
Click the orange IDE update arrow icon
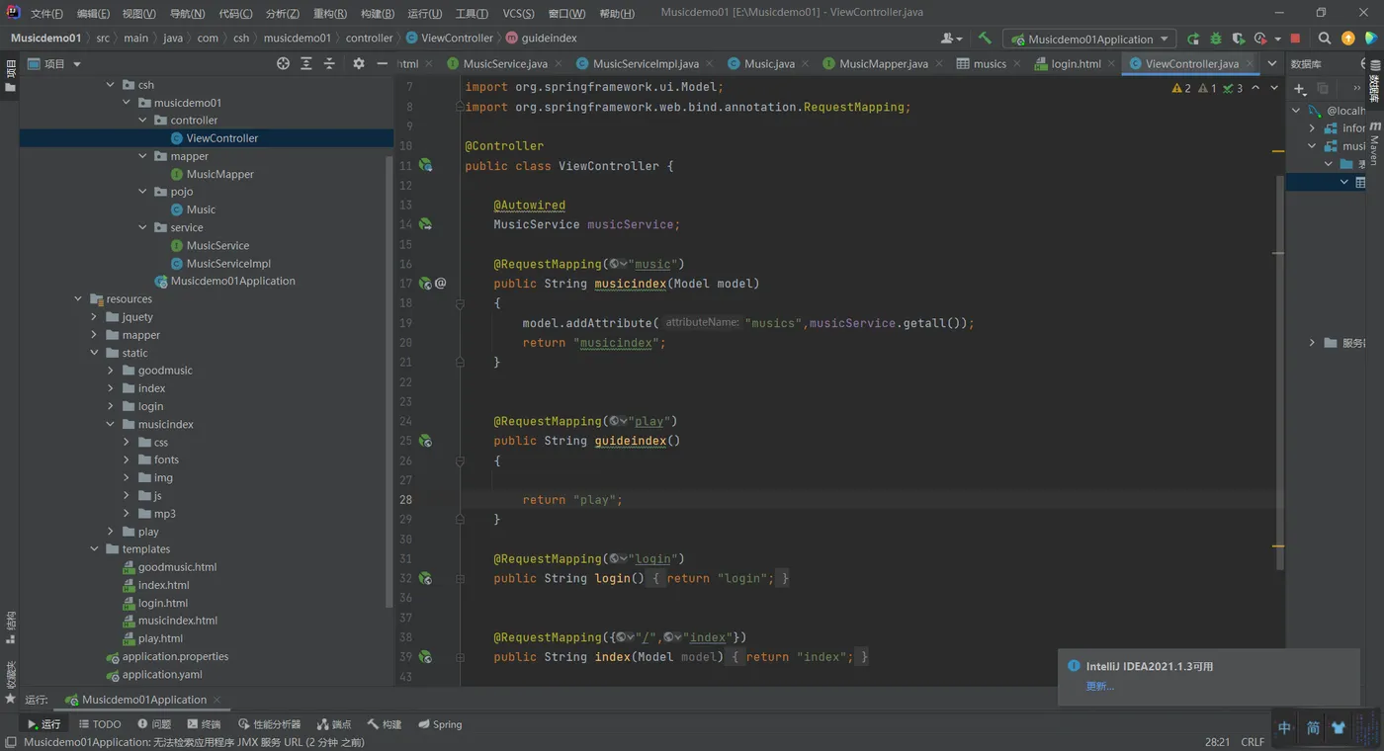1348,39
